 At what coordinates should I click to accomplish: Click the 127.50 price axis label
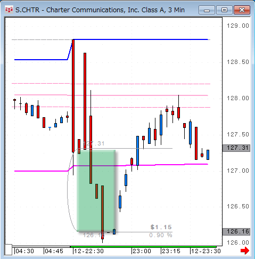[238, 134]
